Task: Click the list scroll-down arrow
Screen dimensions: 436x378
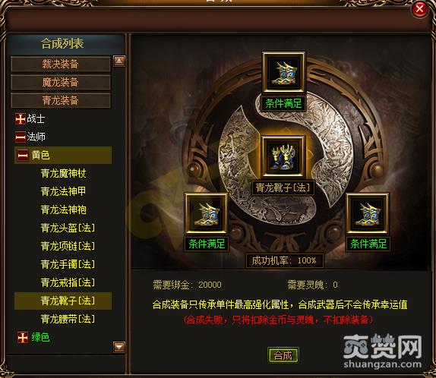Action: pos(119,347)
